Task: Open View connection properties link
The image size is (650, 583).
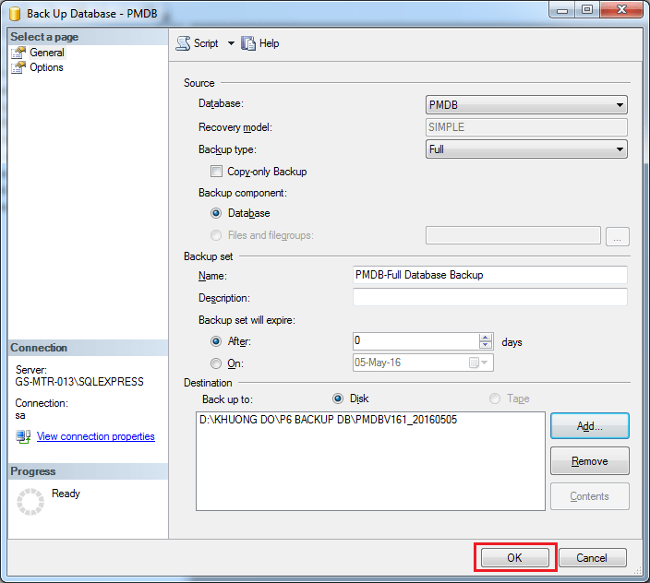Action: coord(95,436)
